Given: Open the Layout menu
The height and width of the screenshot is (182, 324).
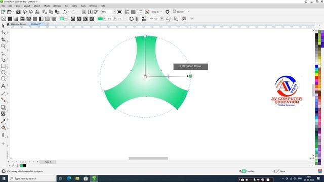Looking at the screenshot, I should (27, 6).
